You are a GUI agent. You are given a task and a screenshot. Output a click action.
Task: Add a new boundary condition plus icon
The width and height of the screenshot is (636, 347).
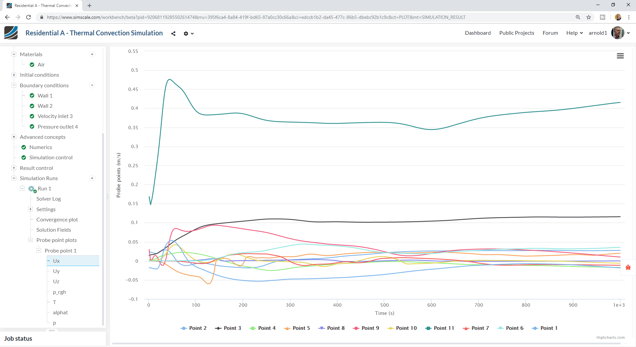pyautogui.click(x=92, y=85)
